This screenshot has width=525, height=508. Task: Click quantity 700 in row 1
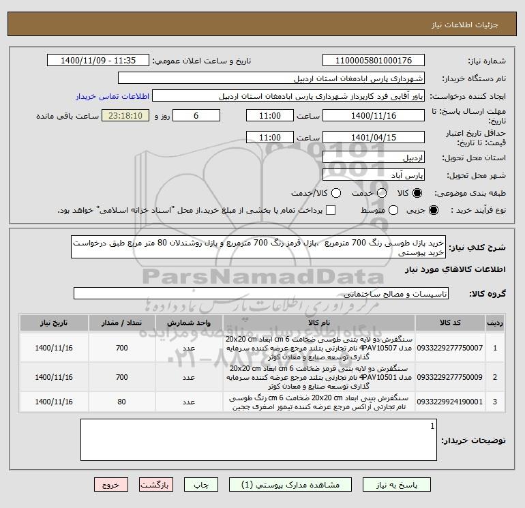[121, 348]
